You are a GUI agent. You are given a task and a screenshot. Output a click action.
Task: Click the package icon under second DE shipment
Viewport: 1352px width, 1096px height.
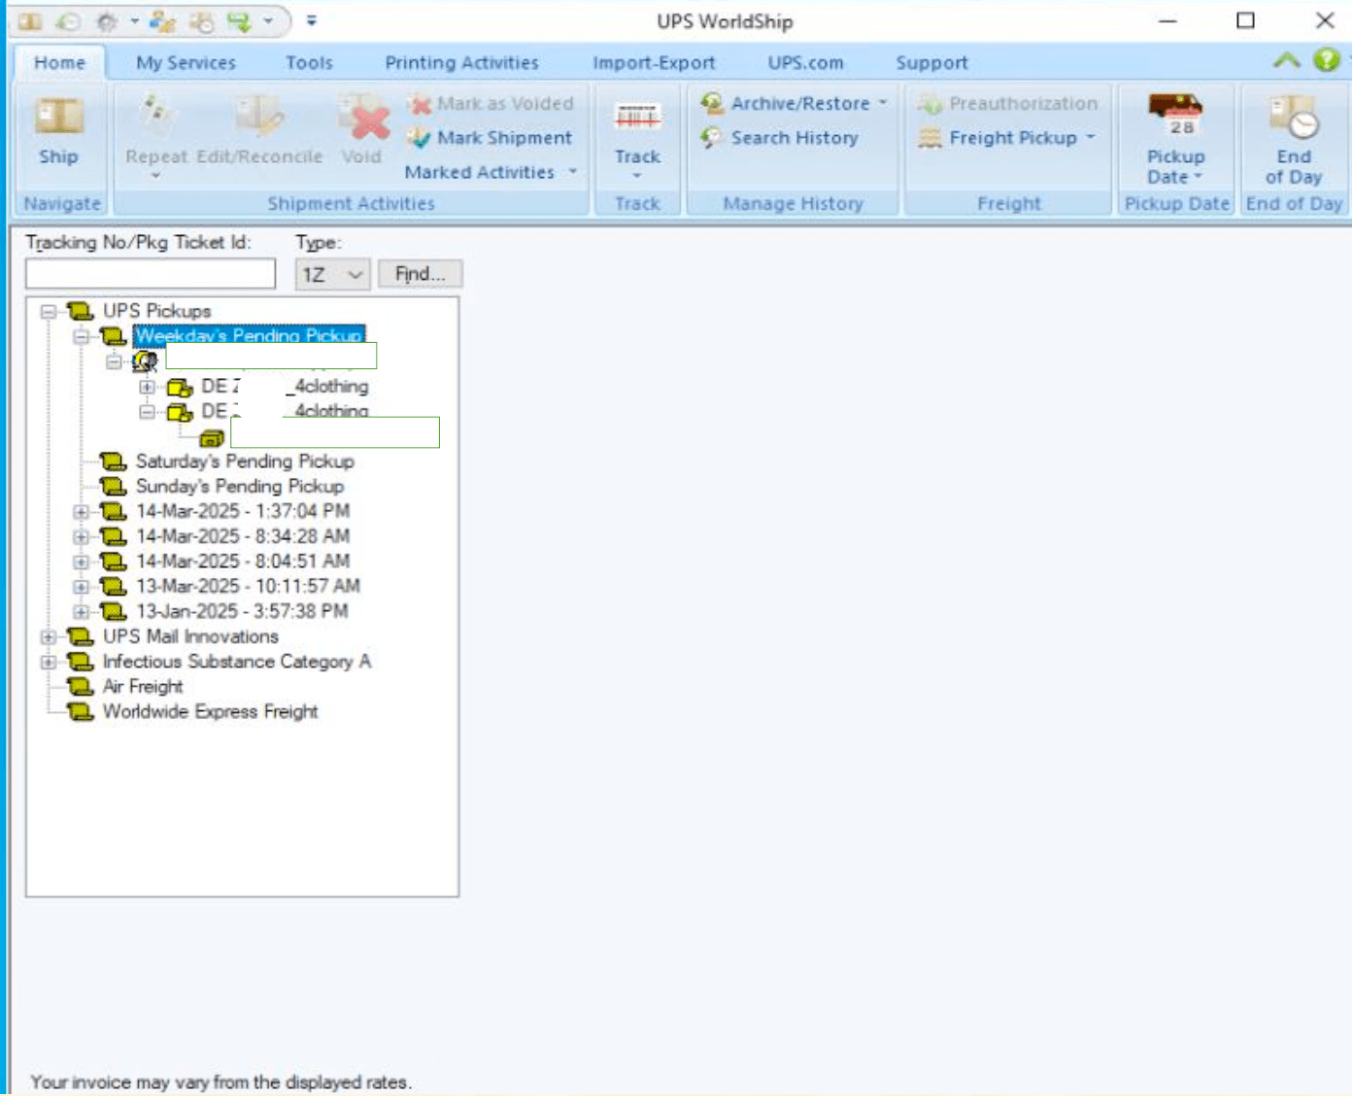coord(212,438)
